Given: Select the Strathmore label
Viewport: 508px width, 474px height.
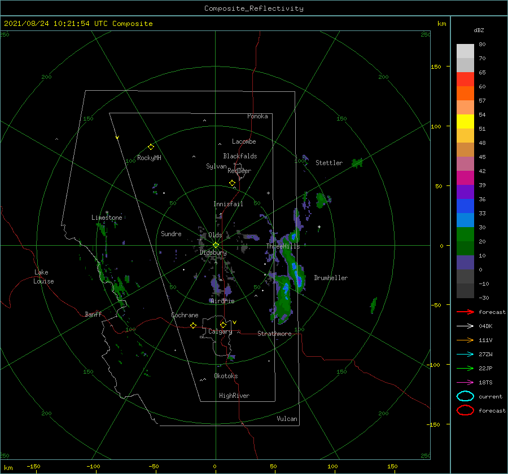Looking at the screenshot, I should coord(274,334).
